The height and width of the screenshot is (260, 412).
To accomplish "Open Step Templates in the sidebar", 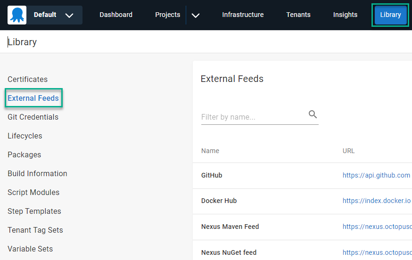I will 34,211.
